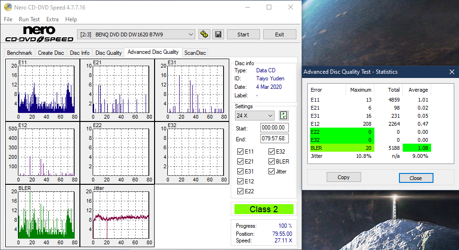Click the Taiyo Yuden disc ID text
The height and width of the screenshot is (250, 459).
point(270,78)
